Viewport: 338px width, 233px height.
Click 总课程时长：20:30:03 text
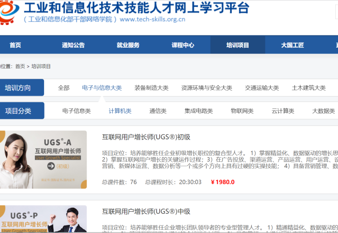pos(173,182)
